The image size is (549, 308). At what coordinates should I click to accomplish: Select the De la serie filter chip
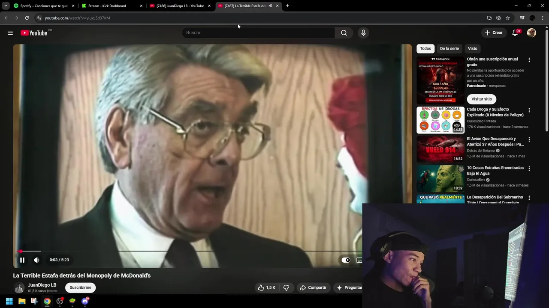coord(449,48)
